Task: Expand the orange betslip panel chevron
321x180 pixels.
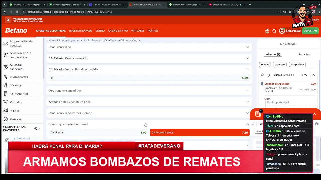Action: [x=314, y=114]
